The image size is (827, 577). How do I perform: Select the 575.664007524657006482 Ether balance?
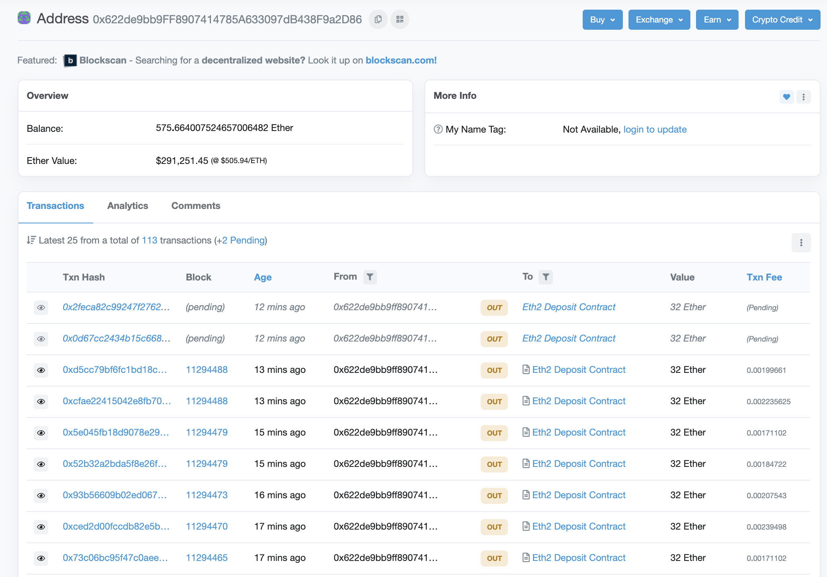tap(224, 128)
